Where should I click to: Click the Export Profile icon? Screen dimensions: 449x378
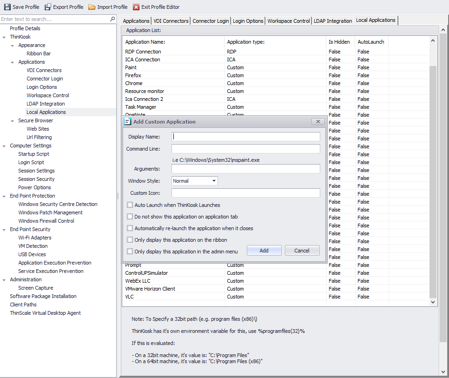pos(48,7)
